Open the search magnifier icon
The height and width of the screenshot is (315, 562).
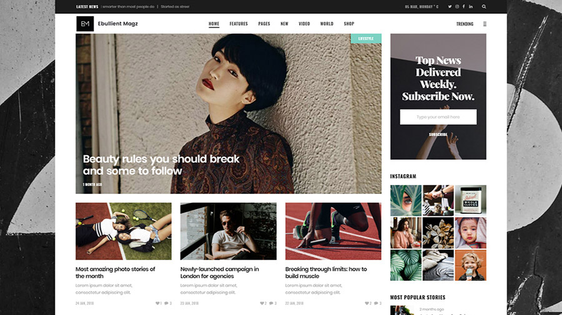coord(484,6)
